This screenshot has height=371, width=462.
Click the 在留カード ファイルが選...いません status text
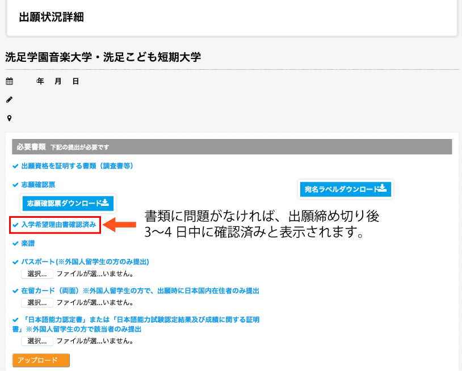click(x=95, y=303)
